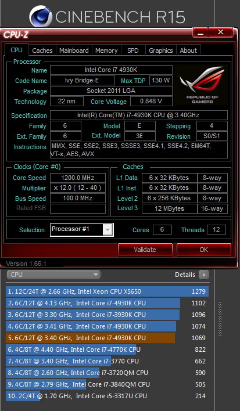240x411 pixels.
Task: Select the Memory tab
Action: (x=106, y=51)
